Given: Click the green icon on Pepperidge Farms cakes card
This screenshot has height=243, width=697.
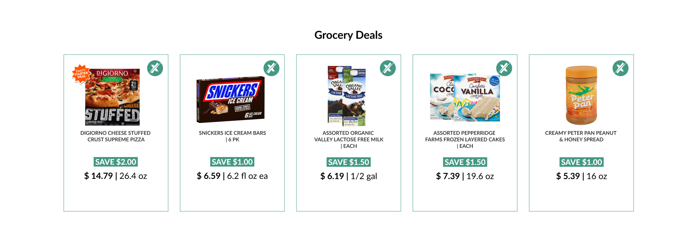Looking at the screenshot, I should coord(504,68).
